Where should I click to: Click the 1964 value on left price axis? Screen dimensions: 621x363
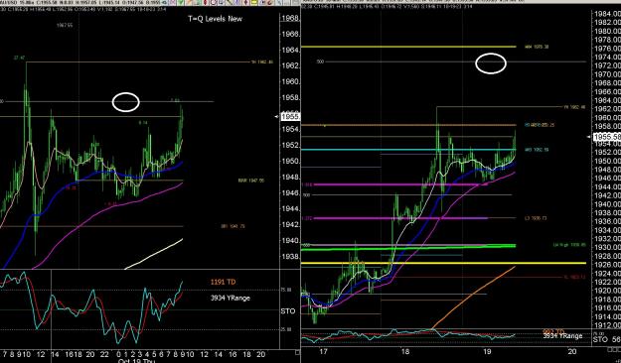tap(290, 50)
